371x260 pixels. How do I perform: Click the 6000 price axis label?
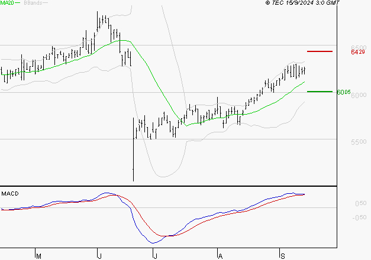coord(359,95)
